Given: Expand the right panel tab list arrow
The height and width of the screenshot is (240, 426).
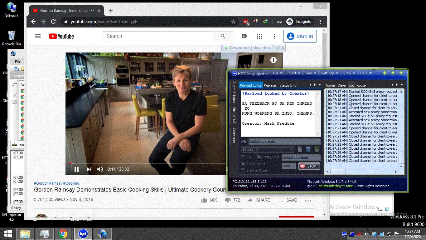Looking at the screenshot, I should pos(402,85).
